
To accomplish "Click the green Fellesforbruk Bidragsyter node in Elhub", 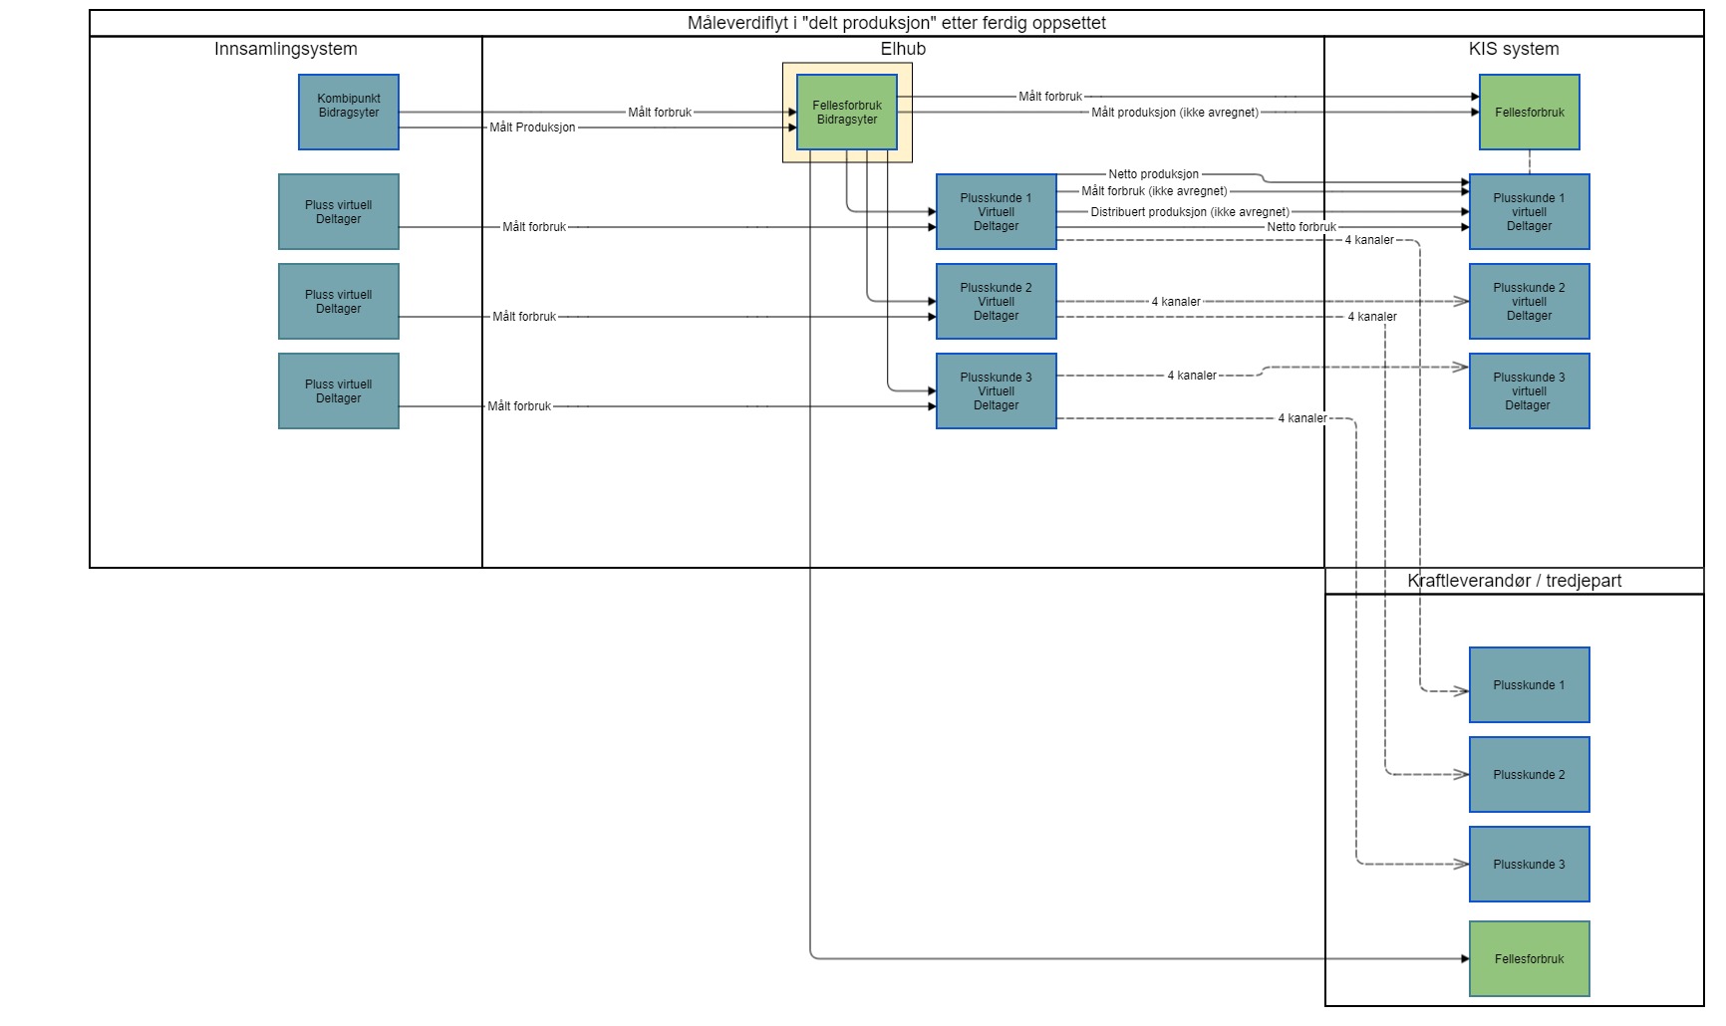I will click(846, 112).
